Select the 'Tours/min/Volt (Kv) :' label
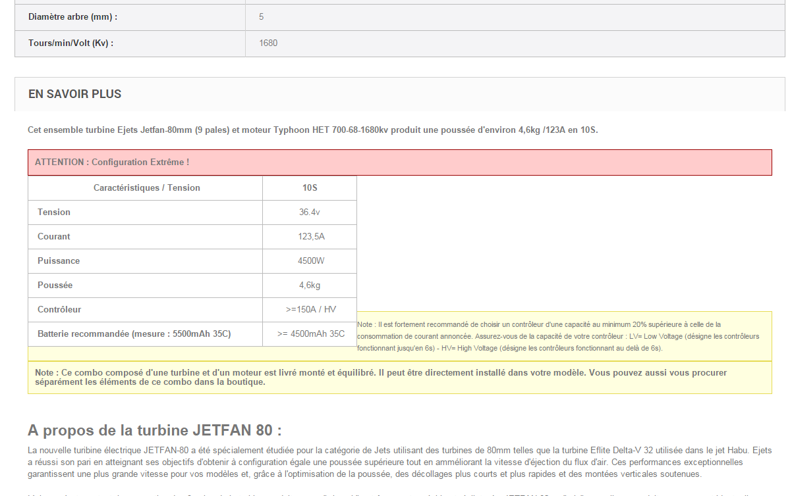This screenshot has width=792, height=496. pyautogui.click(x=71, y=43)
